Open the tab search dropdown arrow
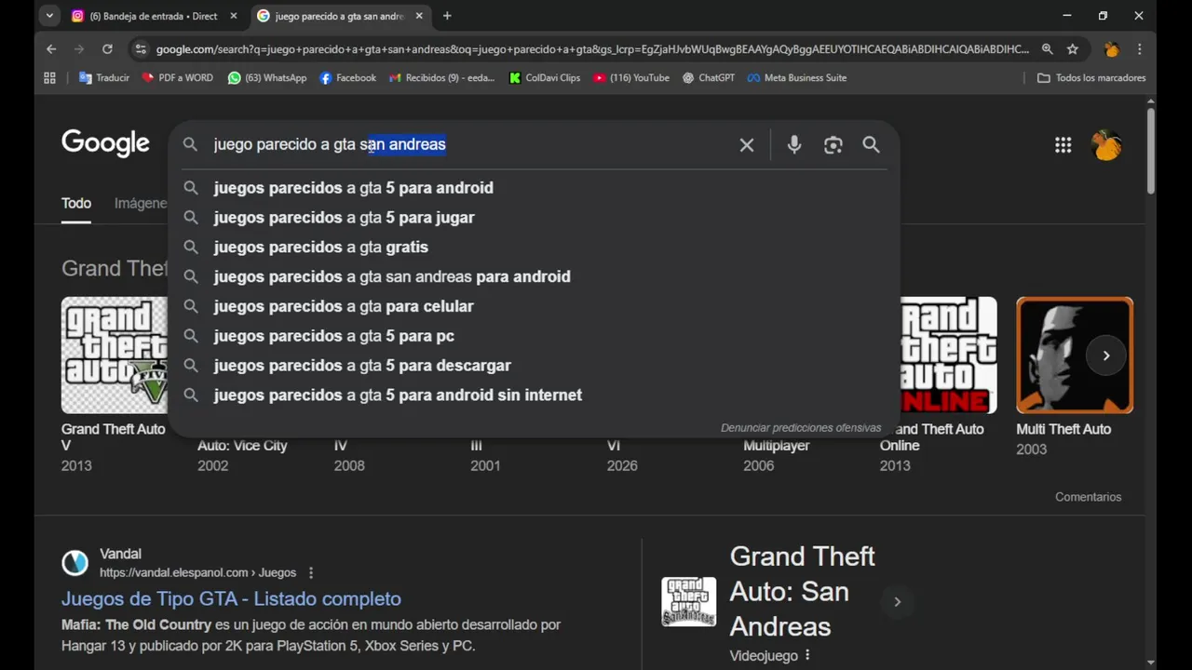1192x670 pixels. [x=49, y=16]
